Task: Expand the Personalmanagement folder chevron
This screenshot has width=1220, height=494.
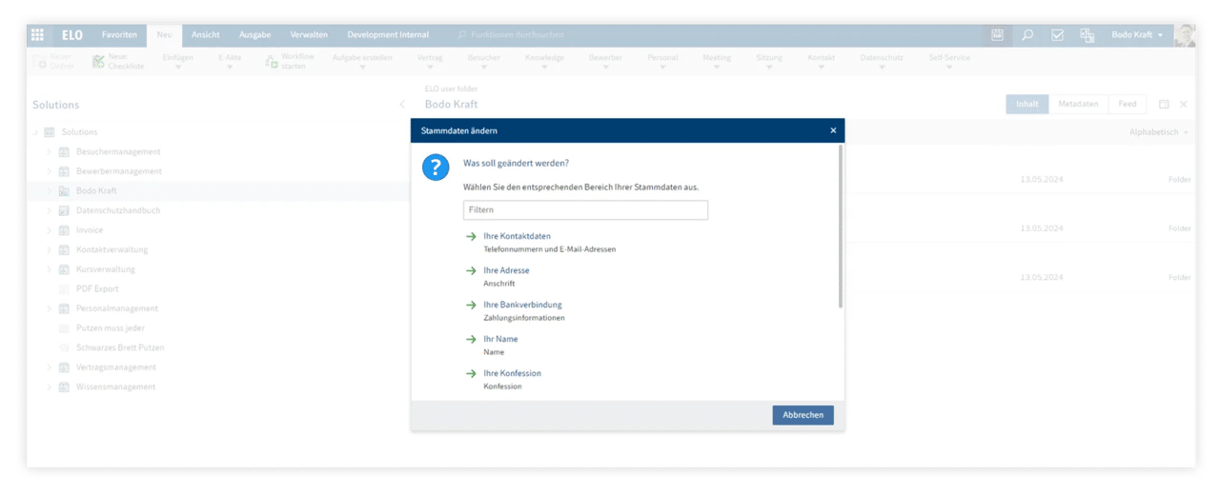Action: click(50, 309)
